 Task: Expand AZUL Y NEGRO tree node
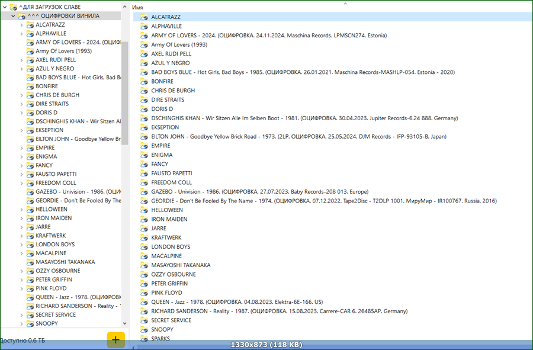point(22,69)
